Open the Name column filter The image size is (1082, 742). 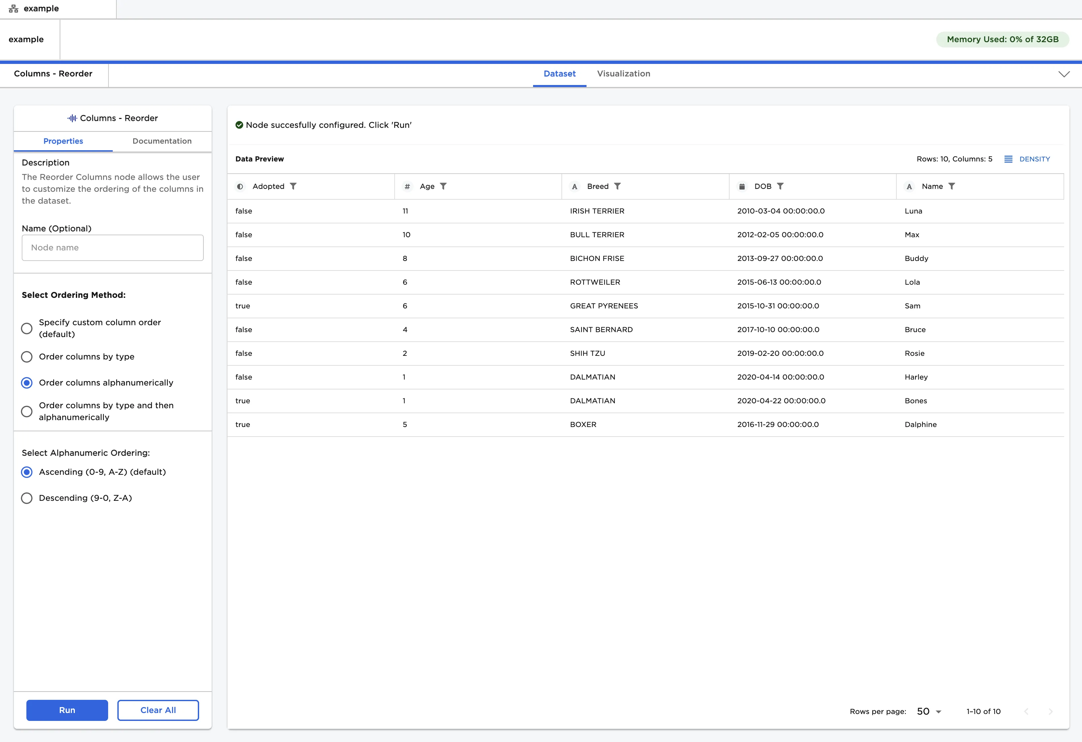pyautogui.click(x=952, y=186)
